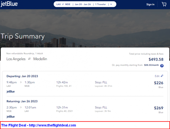170x129 pixels.
Task: Click Stop: FLL on departing flight
Action: (x=101, y=82)
